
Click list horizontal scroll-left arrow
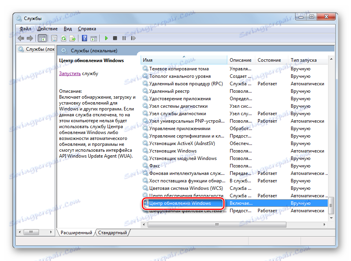tap(144, 224)
